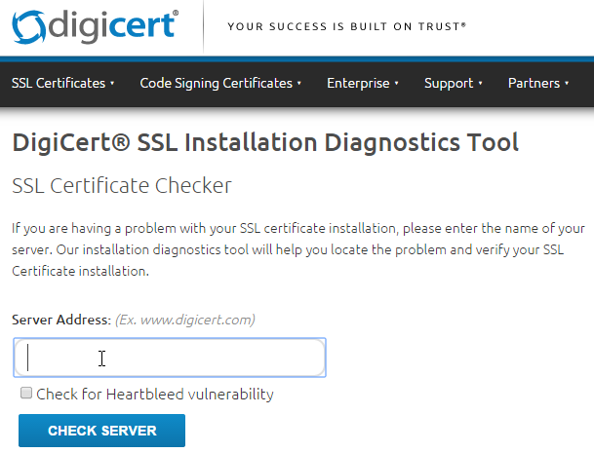Viewport: 594px width, 453px height.
Task: Expand the SSL Certificates dropdown arrow
Action: pyautogui.click(x=112, y=83)
